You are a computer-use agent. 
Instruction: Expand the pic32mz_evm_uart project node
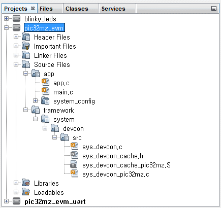pyautogui.click(x=6, y=201)
